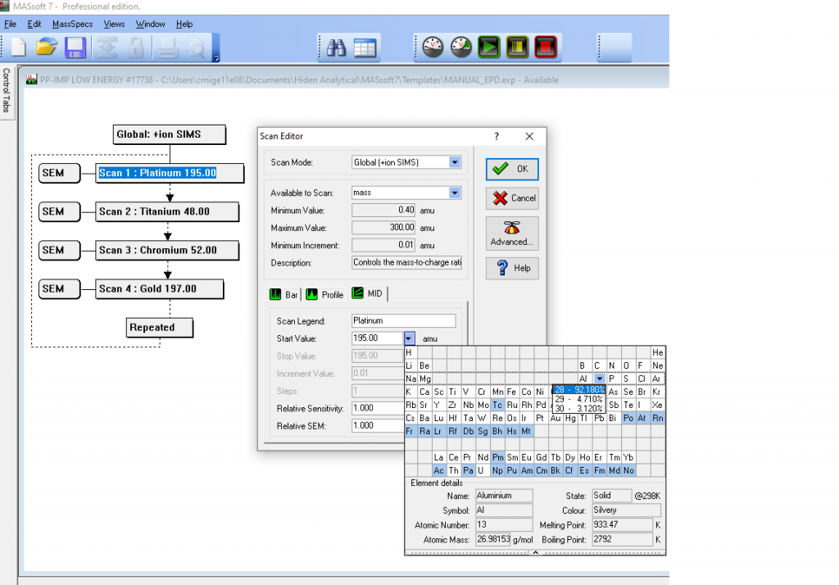
Task: Switch to the Profile tab
Action: pyautogui.click(x=324, y=294)
